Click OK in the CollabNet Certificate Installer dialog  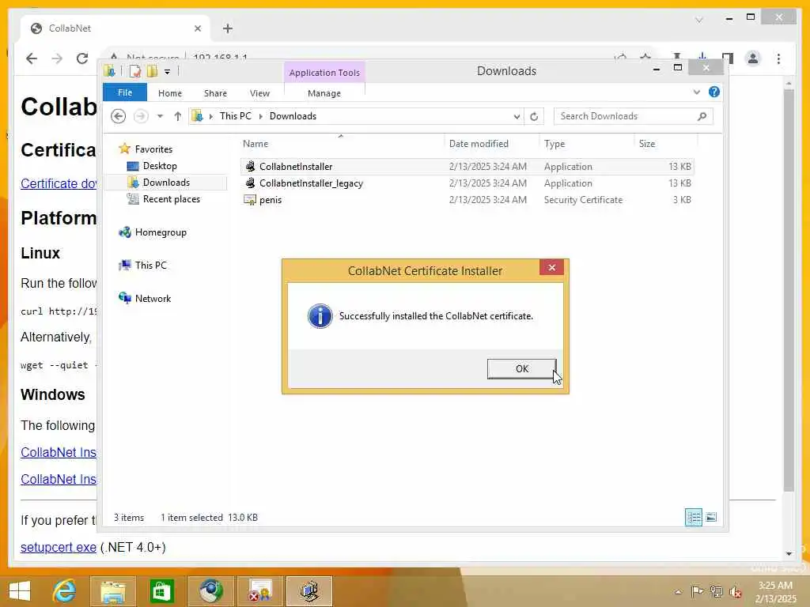tap(522, 368)
